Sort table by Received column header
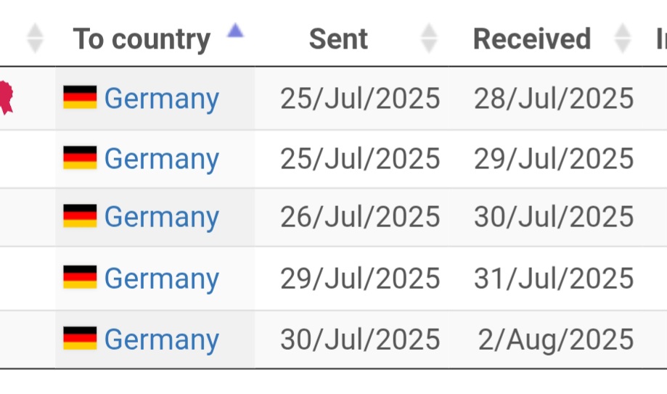The image size is (667, 394). pyautogui.click(x=532, y=39)
